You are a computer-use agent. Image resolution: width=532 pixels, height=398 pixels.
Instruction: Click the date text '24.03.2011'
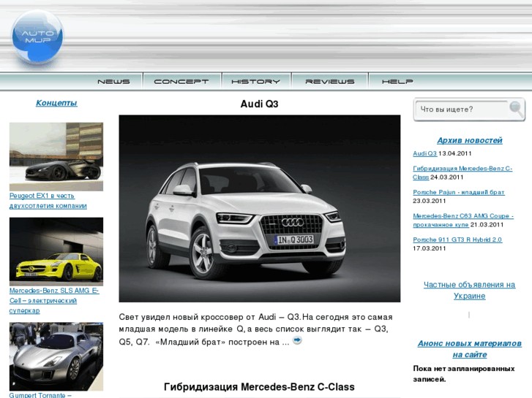tap(447, 177)
